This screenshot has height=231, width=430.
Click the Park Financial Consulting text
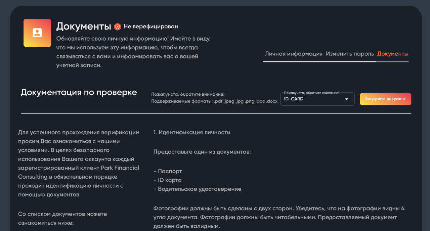(x=79, y=172)
